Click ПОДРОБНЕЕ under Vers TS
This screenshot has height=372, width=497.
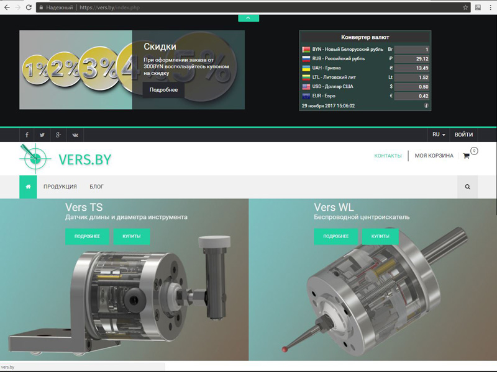pos(87,236)
